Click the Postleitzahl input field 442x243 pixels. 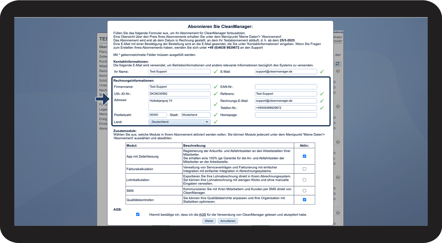158,115
